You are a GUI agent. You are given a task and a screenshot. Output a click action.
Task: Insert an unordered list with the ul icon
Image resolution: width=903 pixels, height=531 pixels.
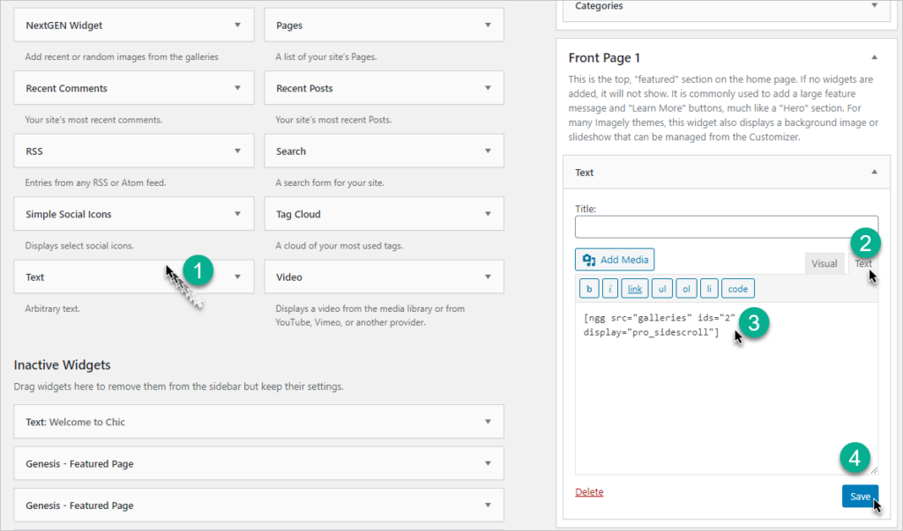(662, 288)
